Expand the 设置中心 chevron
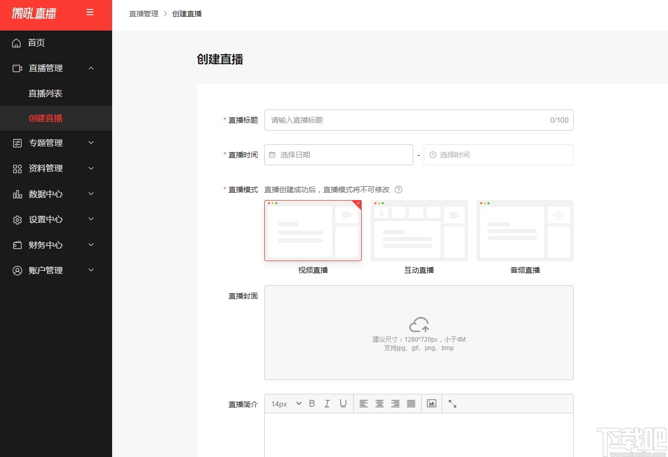This screenshot has width=668, height=457. tap(91, 220)
